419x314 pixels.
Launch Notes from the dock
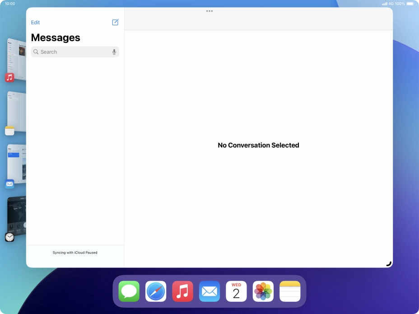289,291
